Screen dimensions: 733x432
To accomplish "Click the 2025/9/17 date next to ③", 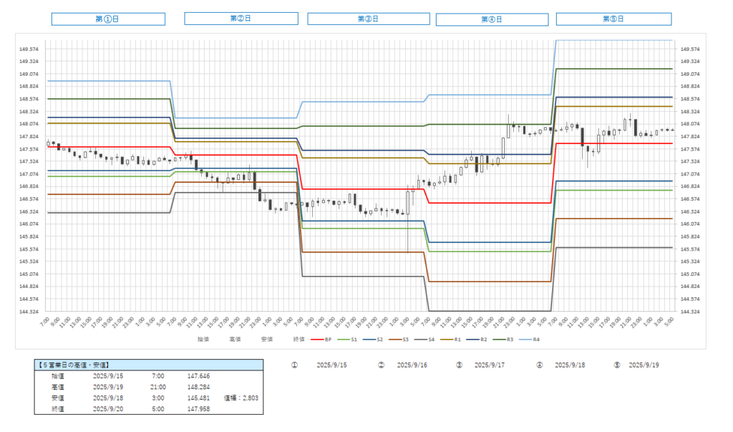I will tap(490, 365).
